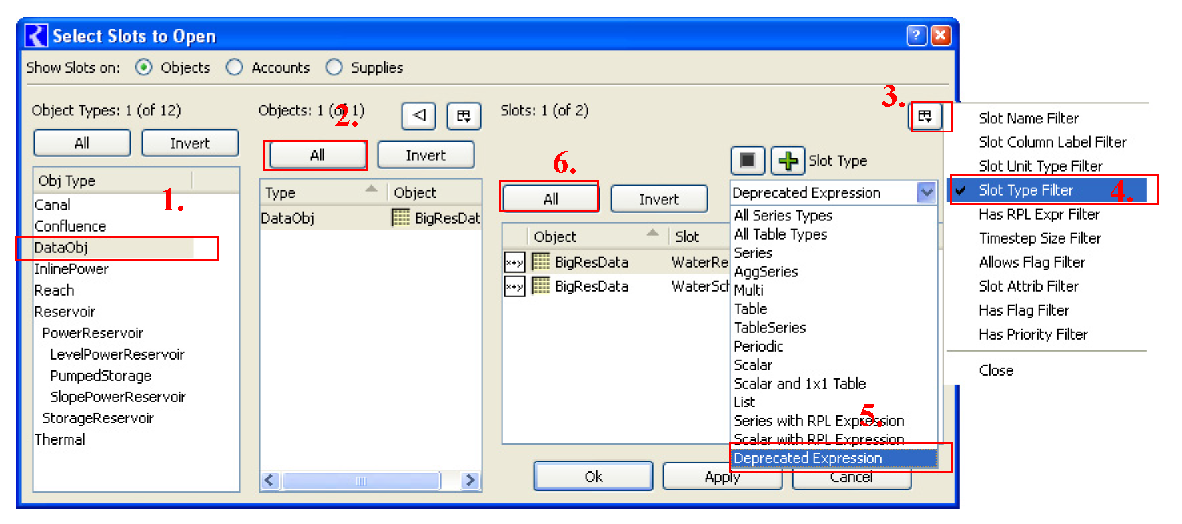The width and height of the screenshot is (1182, 524).
Task: Open the Objects filter menu icon
Action: coord(464,116)
